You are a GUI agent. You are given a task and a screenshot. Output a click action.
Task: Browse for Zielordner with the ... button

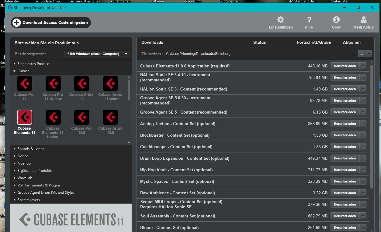click(362, 54)
